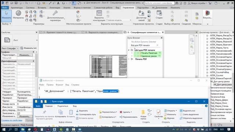Click the zoom navigation wheel icon in view
The image size is (235, 132).
click(192, 40)
